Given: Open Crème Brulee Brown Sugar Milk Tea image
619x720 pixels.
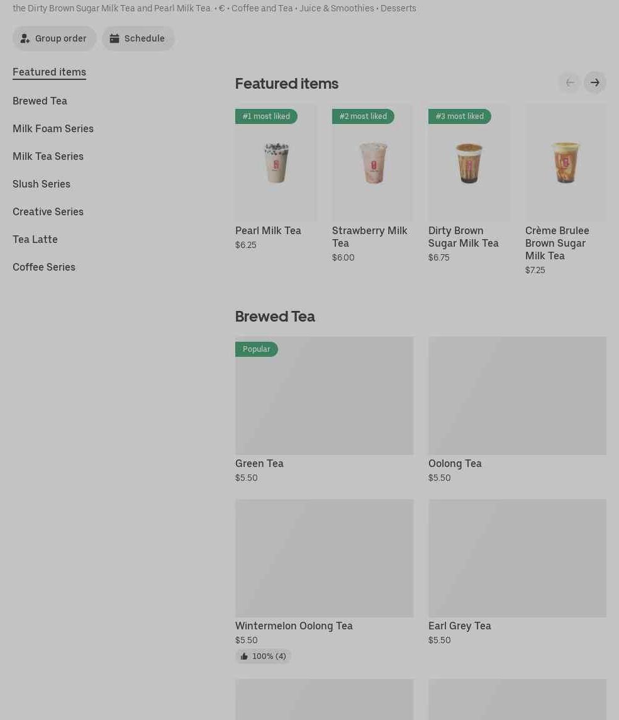Looking at the screenshot, I should (565, 162).
